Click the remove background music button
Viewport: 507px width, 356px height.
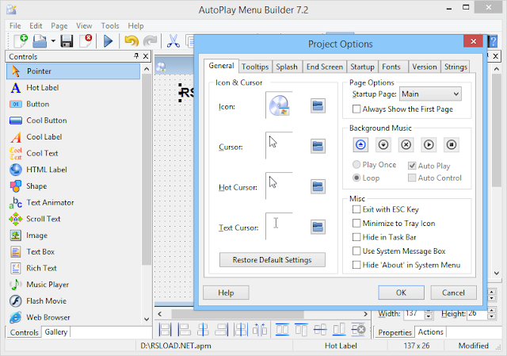(x=406, y=144)
